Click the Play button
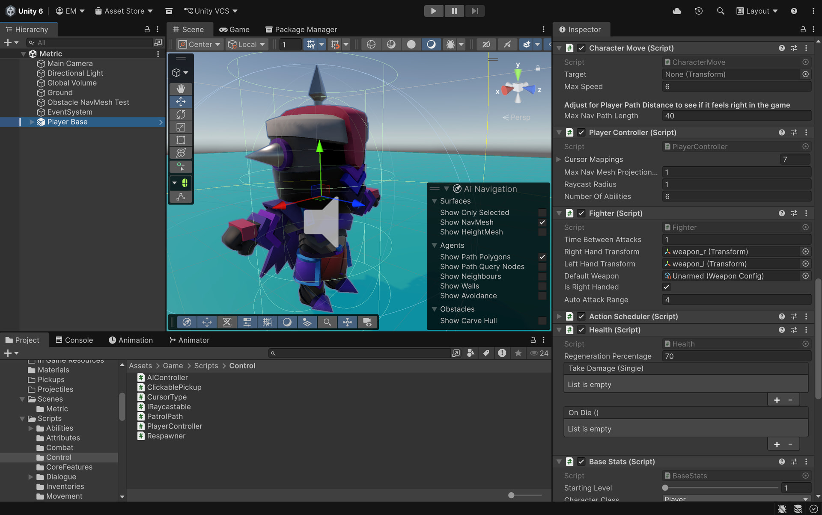This screenshot has width=822, height=515. (x=434, y=11)
